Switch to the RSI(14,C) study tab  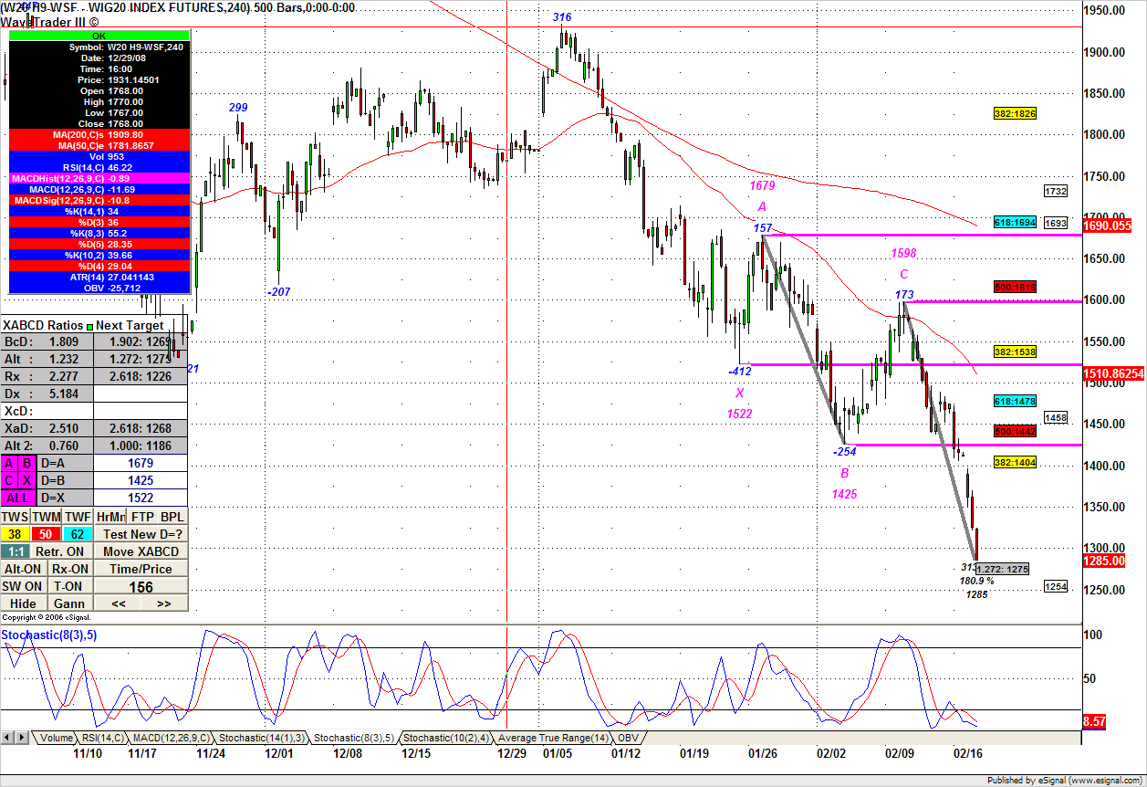pyautogui.click(x=103, y=738)
